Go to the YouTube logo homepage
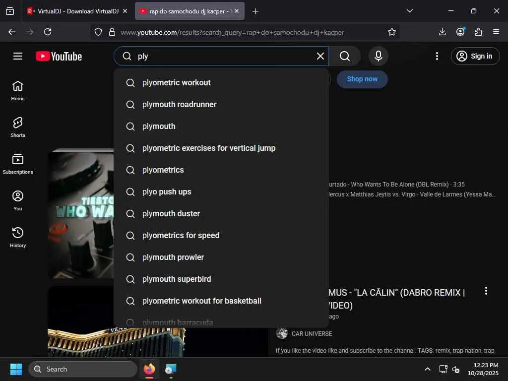Image resolution: width=508 pixels, height=381 pixels. tap(59, 56)
